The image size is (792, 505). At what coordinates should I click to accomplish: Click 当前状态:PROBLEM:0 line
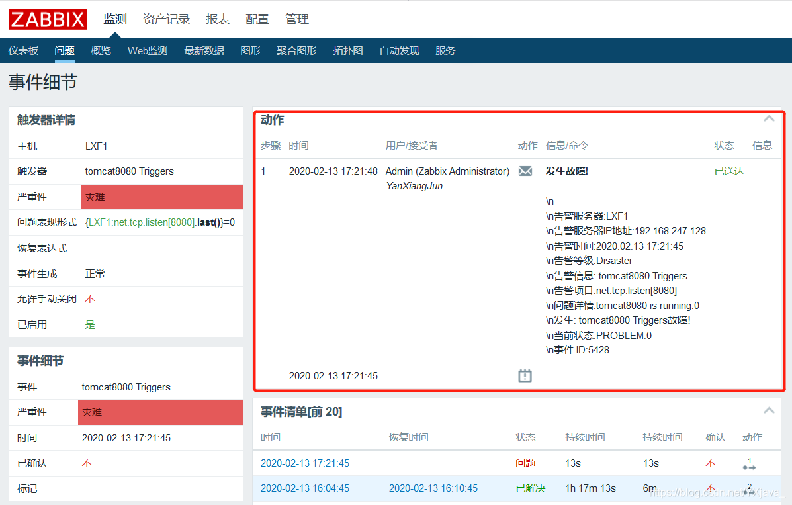click(x=599, y=335)
